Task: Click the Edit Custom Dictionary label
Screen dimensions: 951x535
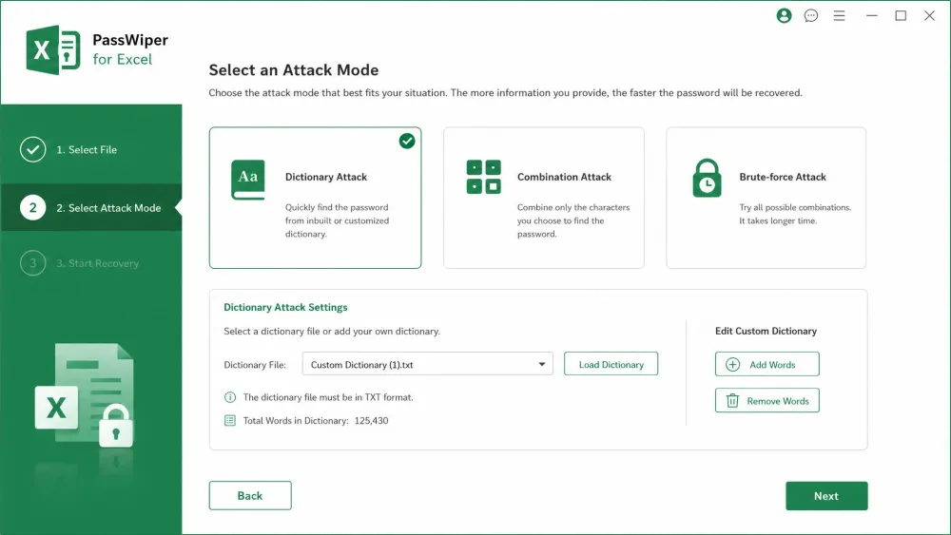Action: click(766, 331)
